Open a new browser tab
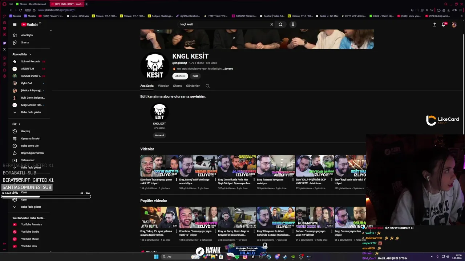The height and width of the screenshot is (261, 465). (x=86, y=4)
